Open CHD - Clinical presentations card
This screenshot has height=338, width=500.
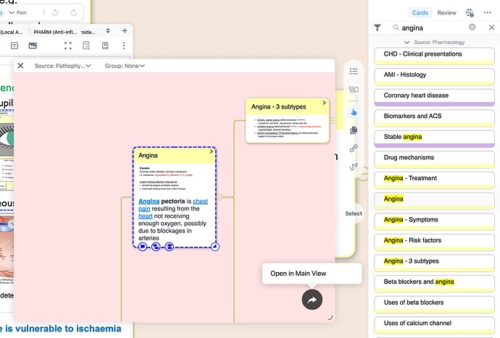[434, 56]
